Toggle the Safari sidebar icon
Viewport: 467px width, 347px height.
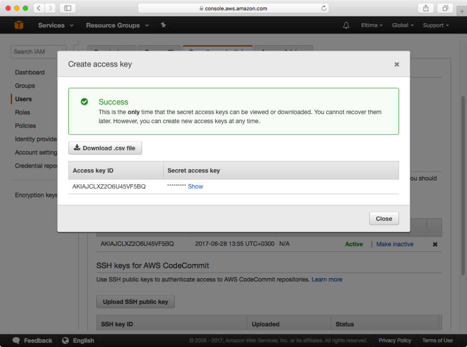click(68, 8)
